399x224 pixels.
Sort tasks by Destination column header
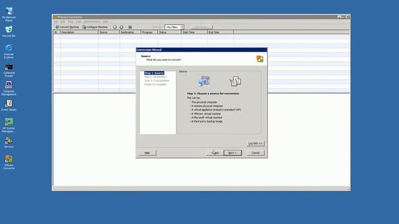tap(130, 32)
